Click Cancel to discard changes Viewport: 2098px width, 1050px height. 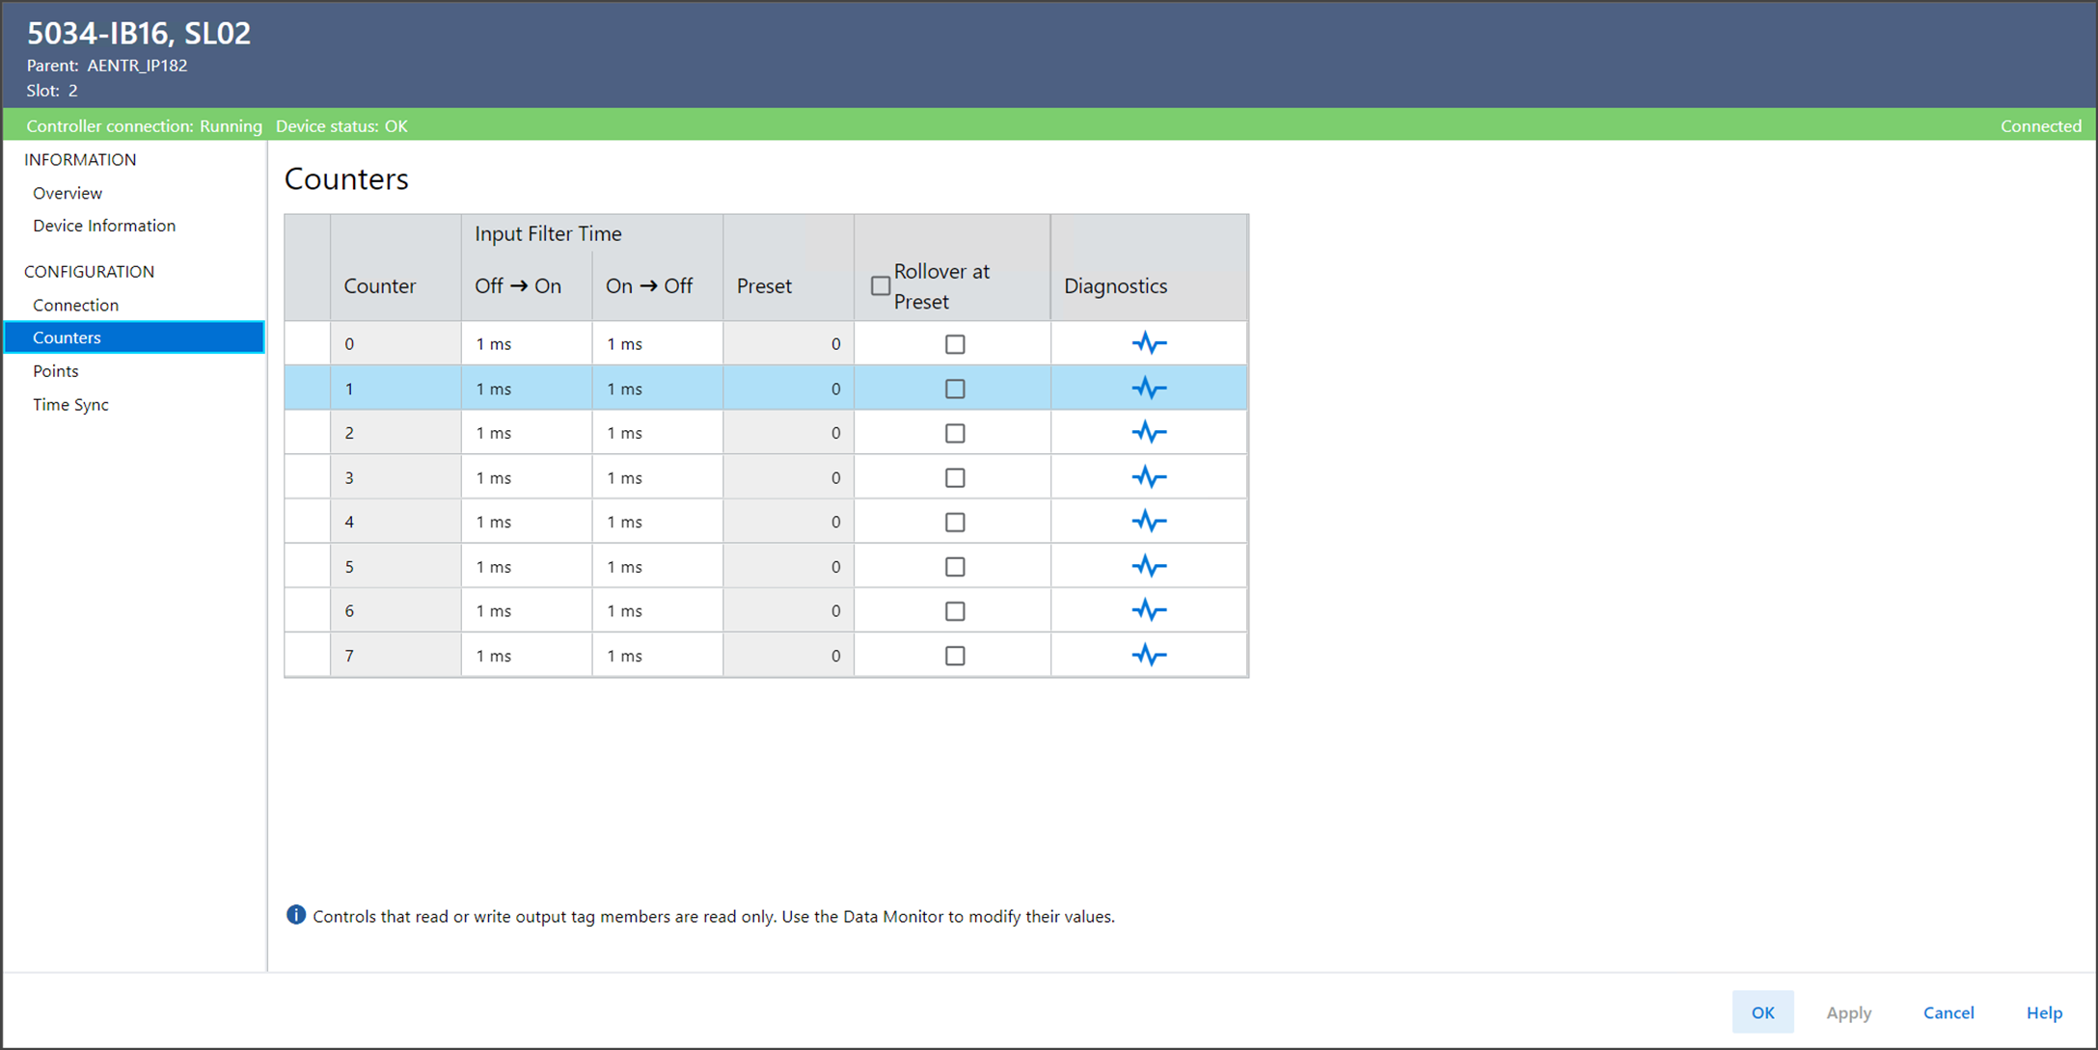point(1948,1012)
